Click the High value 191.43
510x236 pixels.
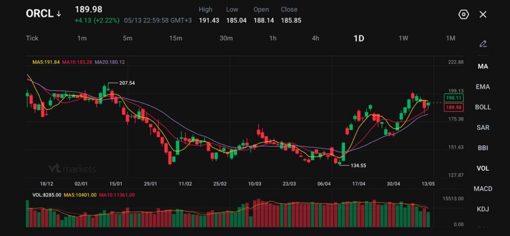tap(209, 20)
